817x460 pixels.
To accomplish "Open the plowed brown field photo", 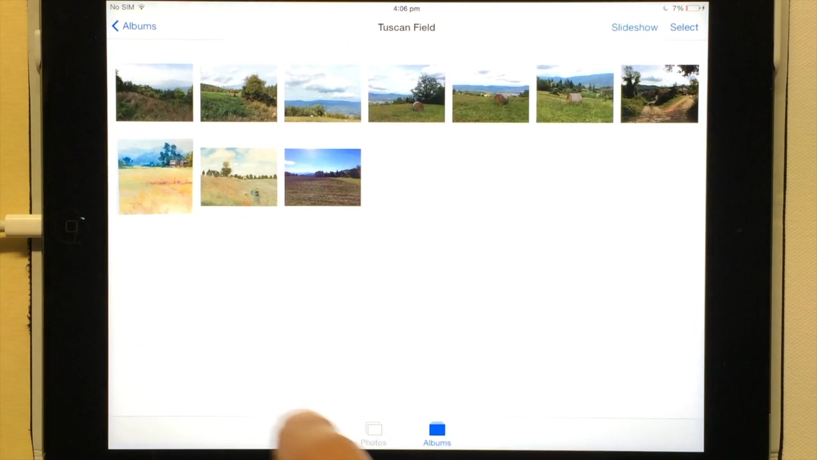I will pyautogui.click(x=323, y=177).
